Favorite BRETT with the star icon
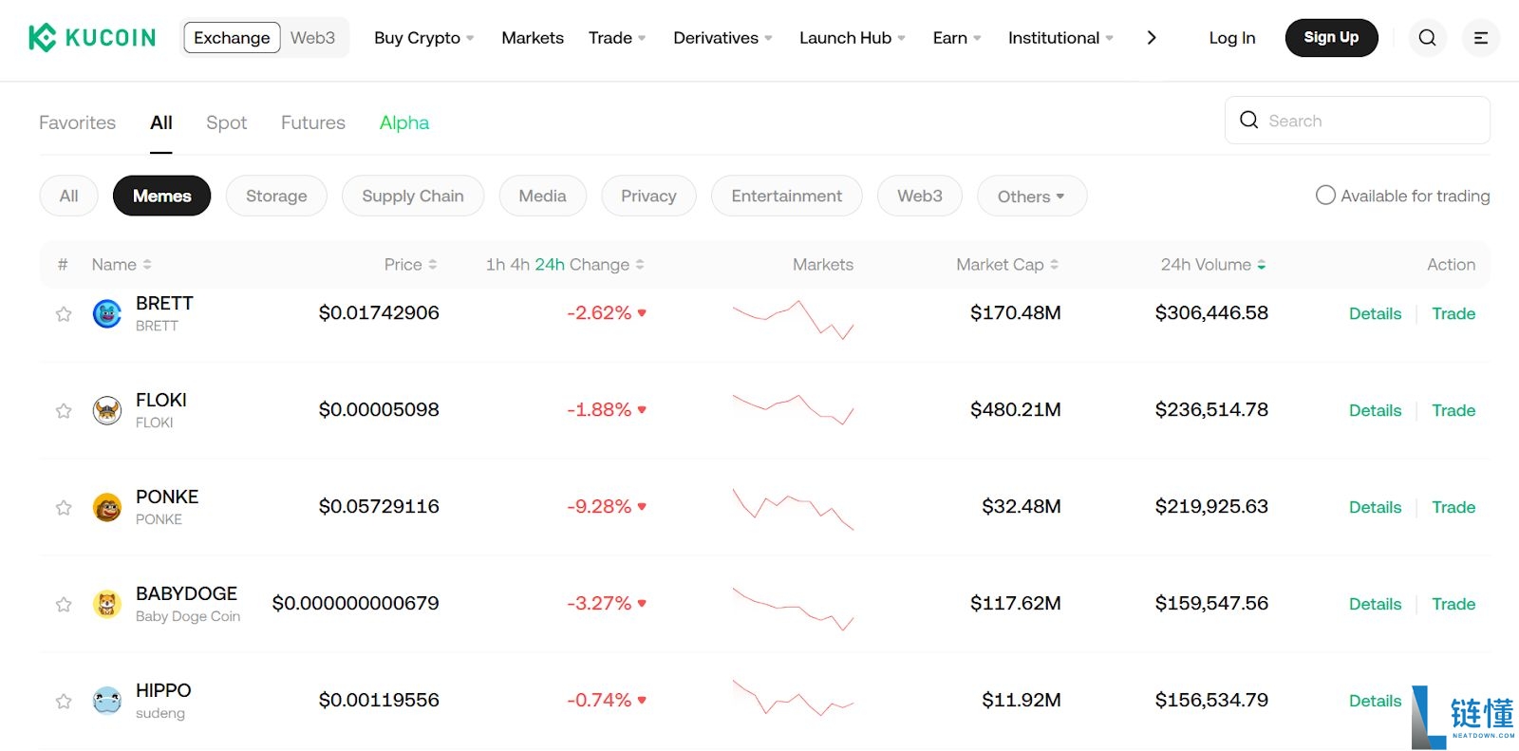1519x751 pixels. [x=64, y=314]
